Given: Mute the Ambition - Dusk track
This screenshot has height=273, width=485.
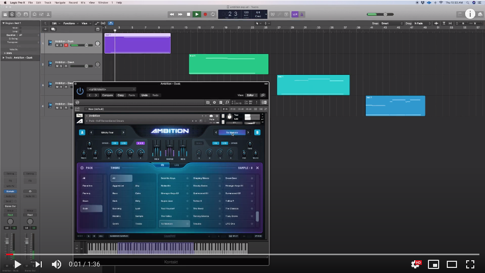Looking at the screenshot, I should [57, 45].
